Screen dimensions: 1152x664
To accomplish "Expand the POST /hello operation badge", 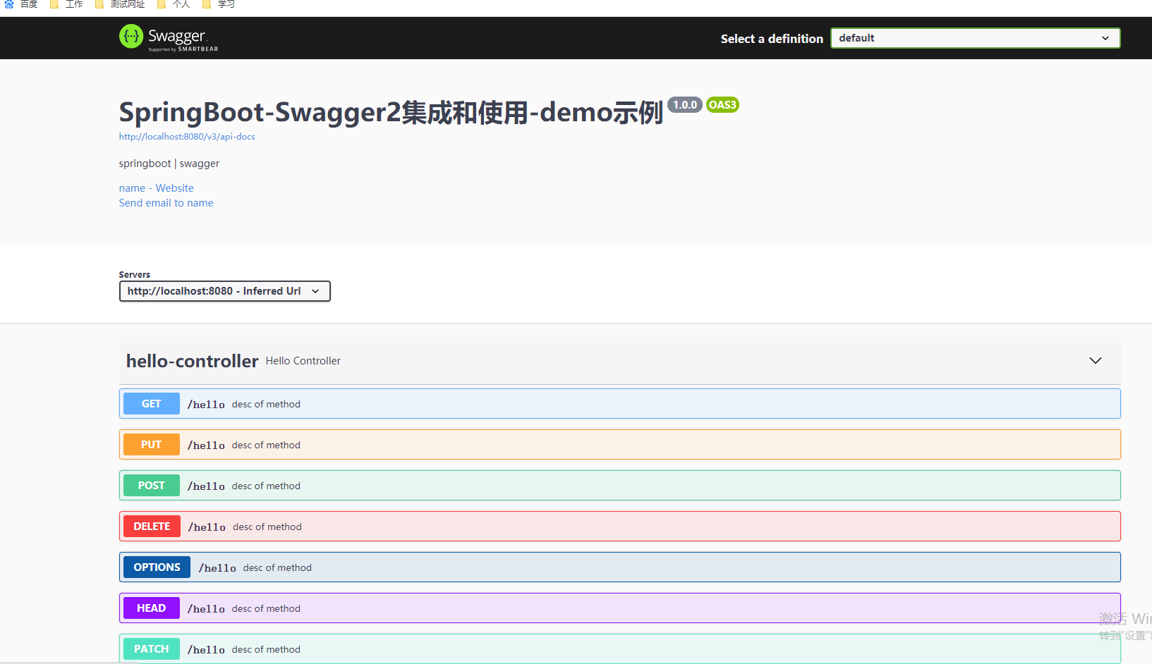I will coord(151,486).
